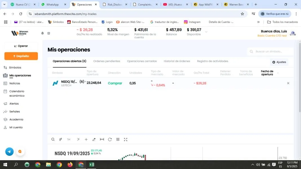Click the chart plus crosshair icon
Screen dimensions: 301x169
point(86,139)
